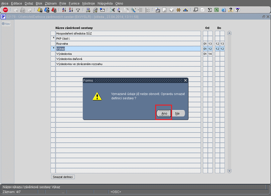Click the question mark with key icon
Screen dimensions: 271x196
point(231,10)
